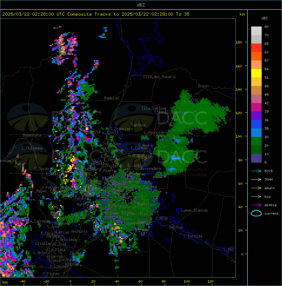Screen dimensions: 282x286
Task: Click the yellow eburn arrow icon
Action: [x=256, y=188]
